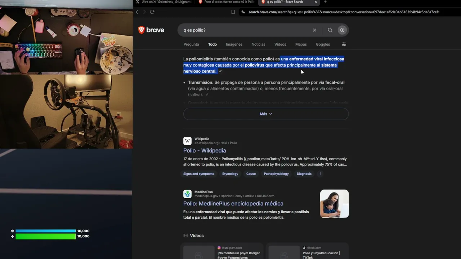Close the 'q es poilio?' tab
This screenshot has height=259, width=461.
point(316,2)
